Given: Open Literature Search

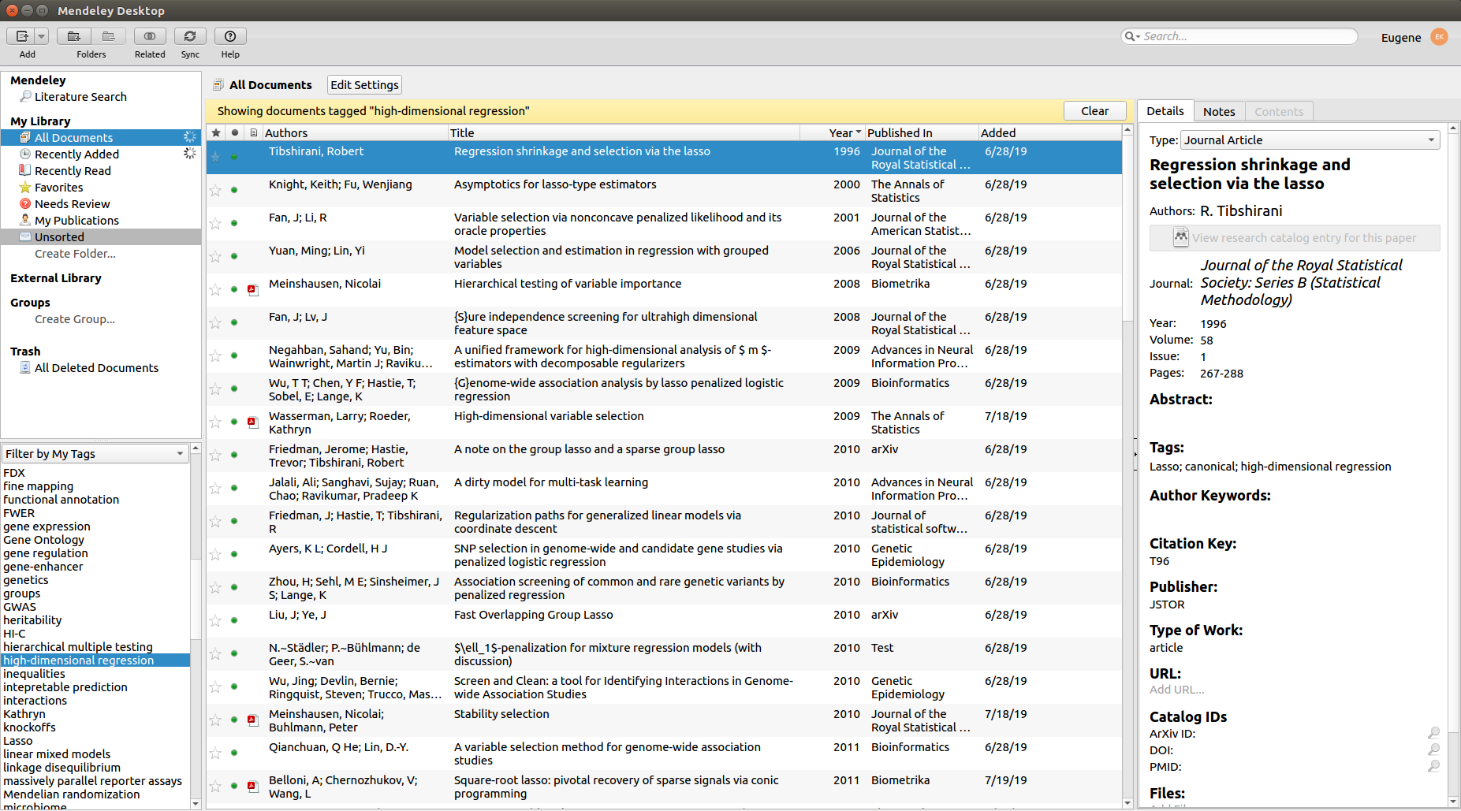Looking at the screenshot, I should 80,97.
